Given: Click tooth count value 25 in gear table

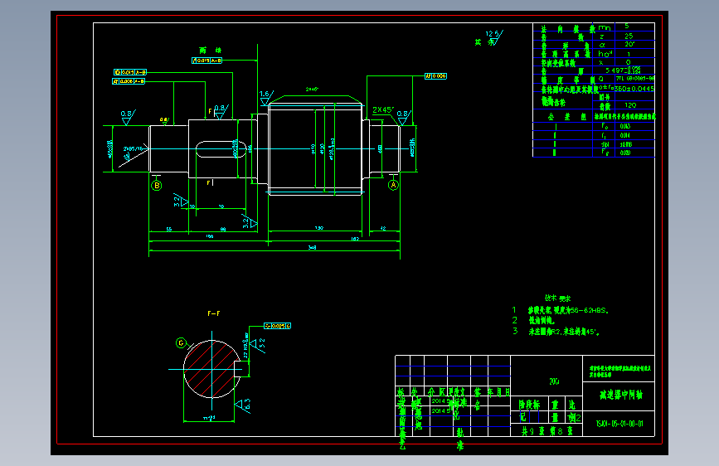Looking at the screenshot, I should (629, 36).
